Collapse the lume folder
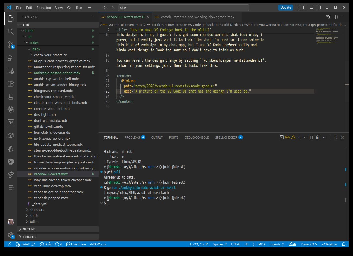353x256 pixels. point(58,31)
